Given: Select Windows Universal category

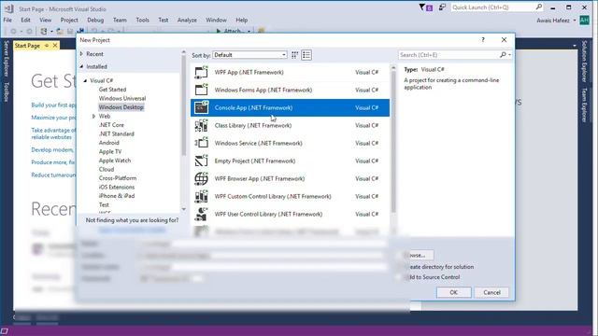Looking at the screenshot, I should click(x=122, y=98).
